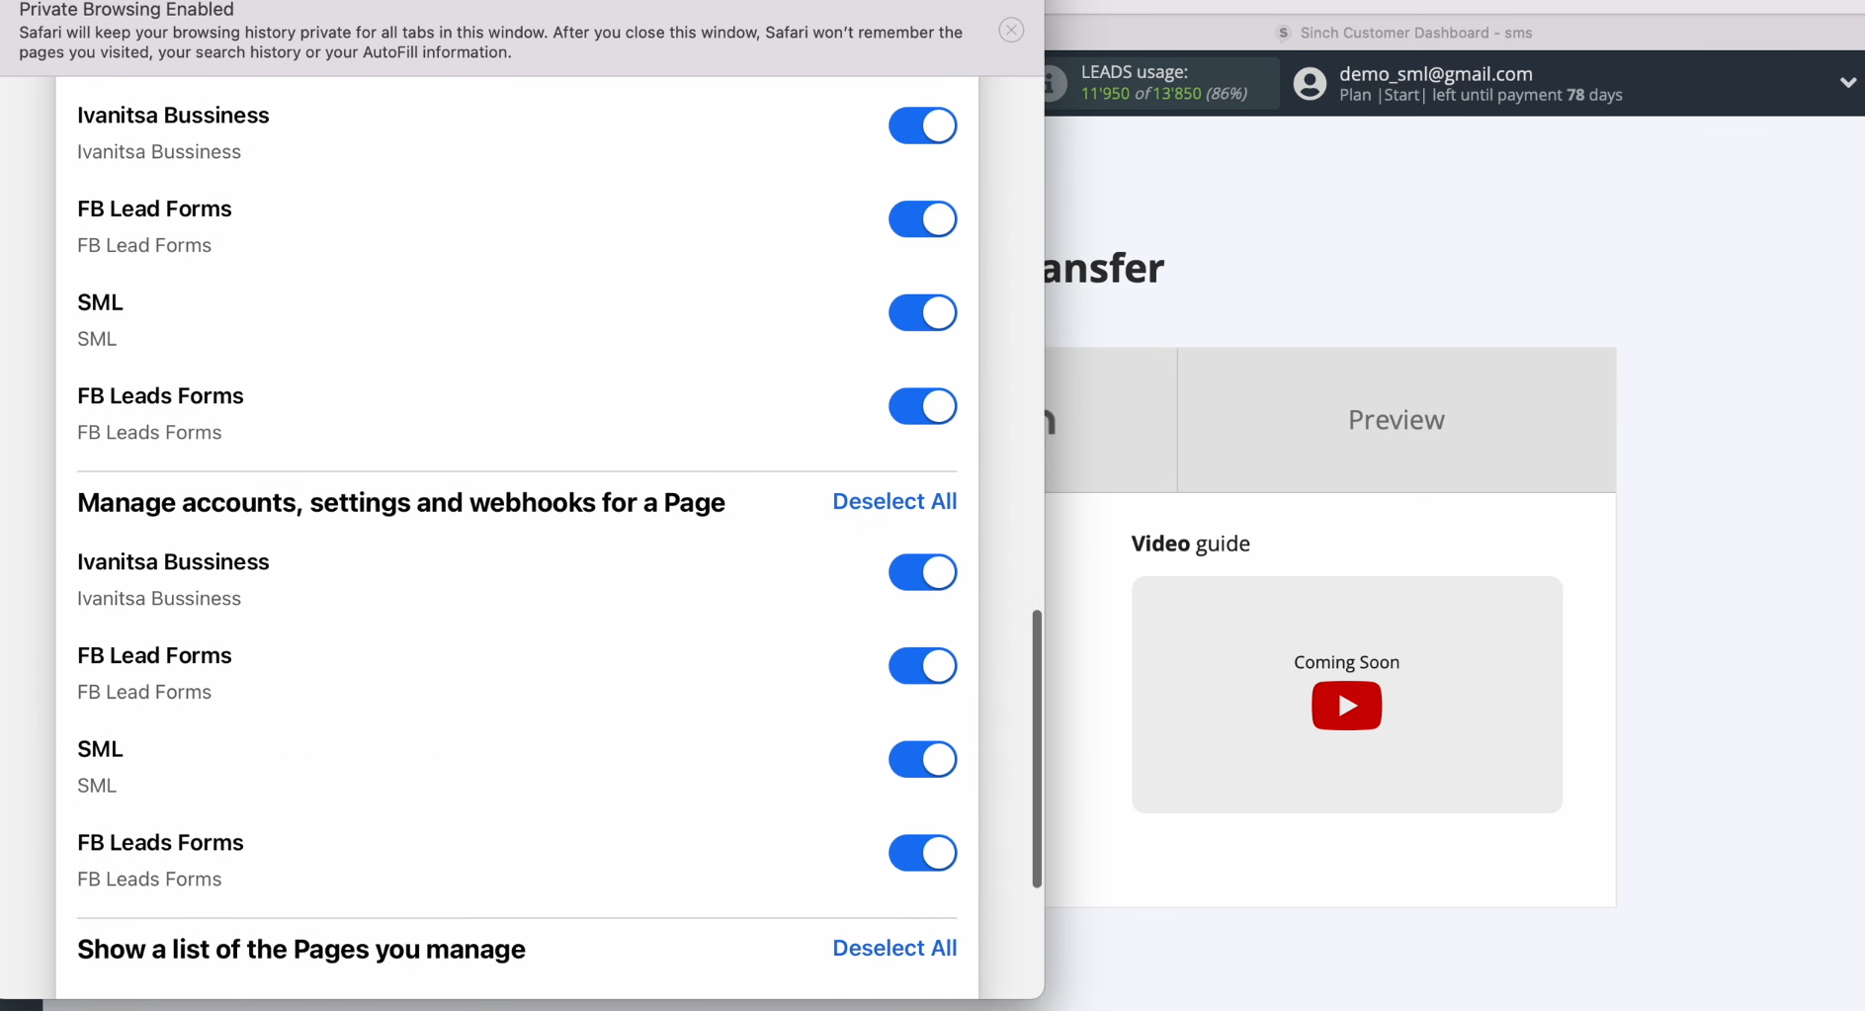Screen dimensions: 1865x1011
Task: Click the info icon beside LEADS usage
Action: pos(1055,83)
